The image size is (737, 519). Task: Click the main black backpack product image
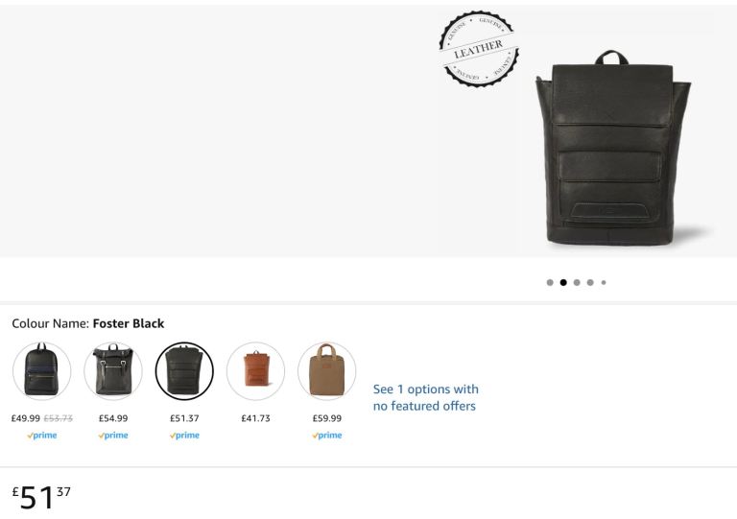click(x=613, y=148)
